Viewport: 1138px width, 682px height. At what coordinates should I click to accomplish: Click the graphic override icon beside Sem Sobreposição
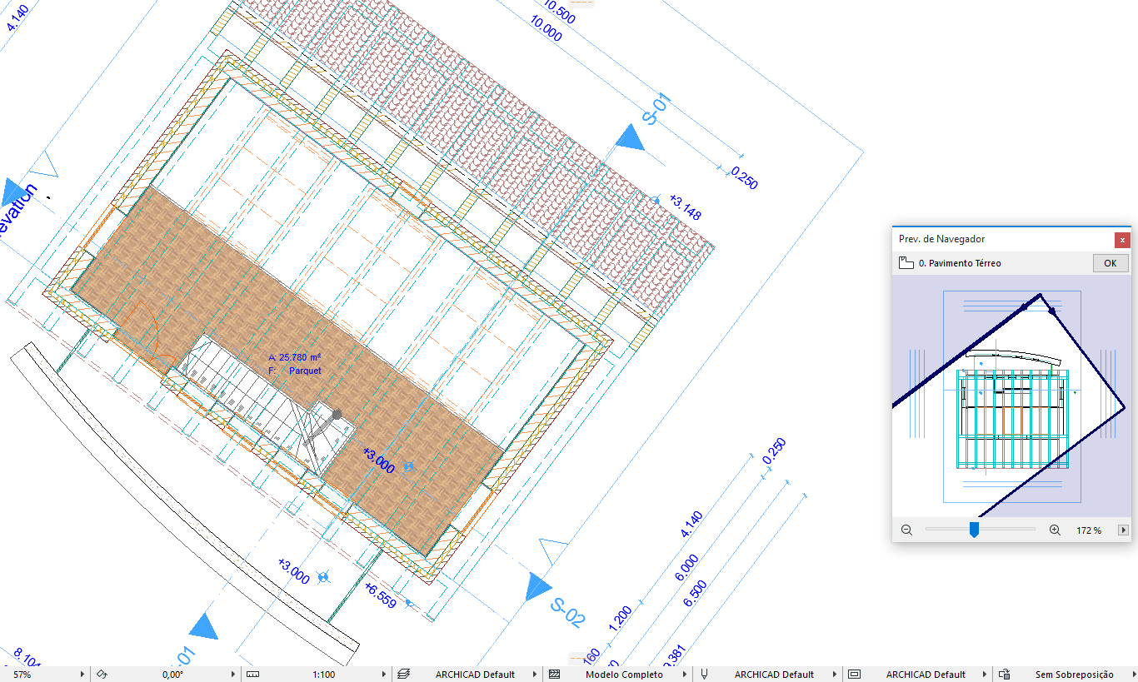[1005, 675]
